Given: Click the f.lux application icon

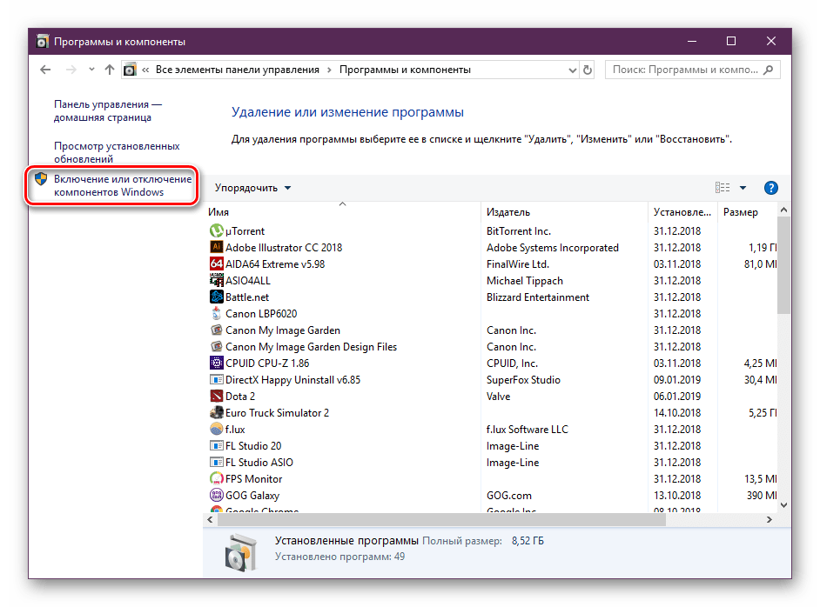Looking at the screenshot, I should 217,430.
